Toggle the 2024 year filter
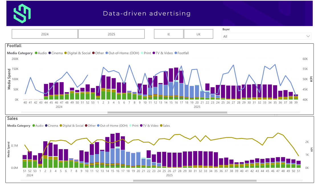317x188 pixels. click(x=45, y=34)
